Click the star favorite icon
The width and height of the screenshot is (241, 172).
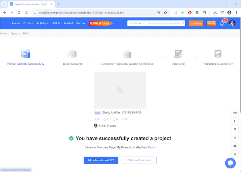[x=114, y=119]
